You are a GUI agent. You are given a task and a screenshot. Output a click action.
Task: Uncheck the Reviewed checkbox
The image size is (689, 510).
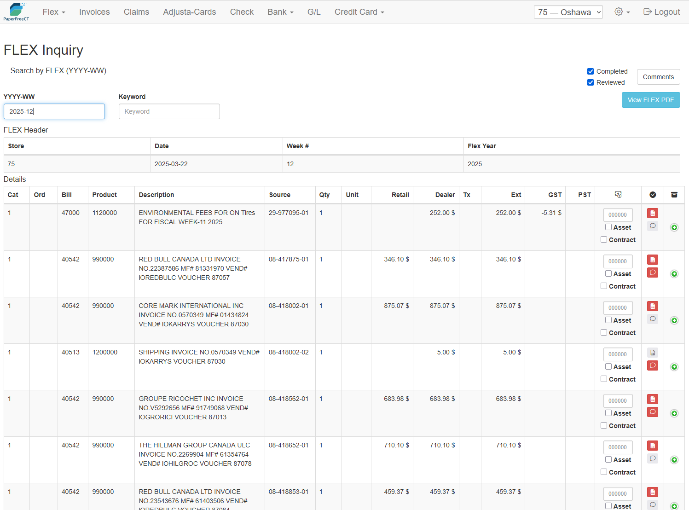point(591,82)
